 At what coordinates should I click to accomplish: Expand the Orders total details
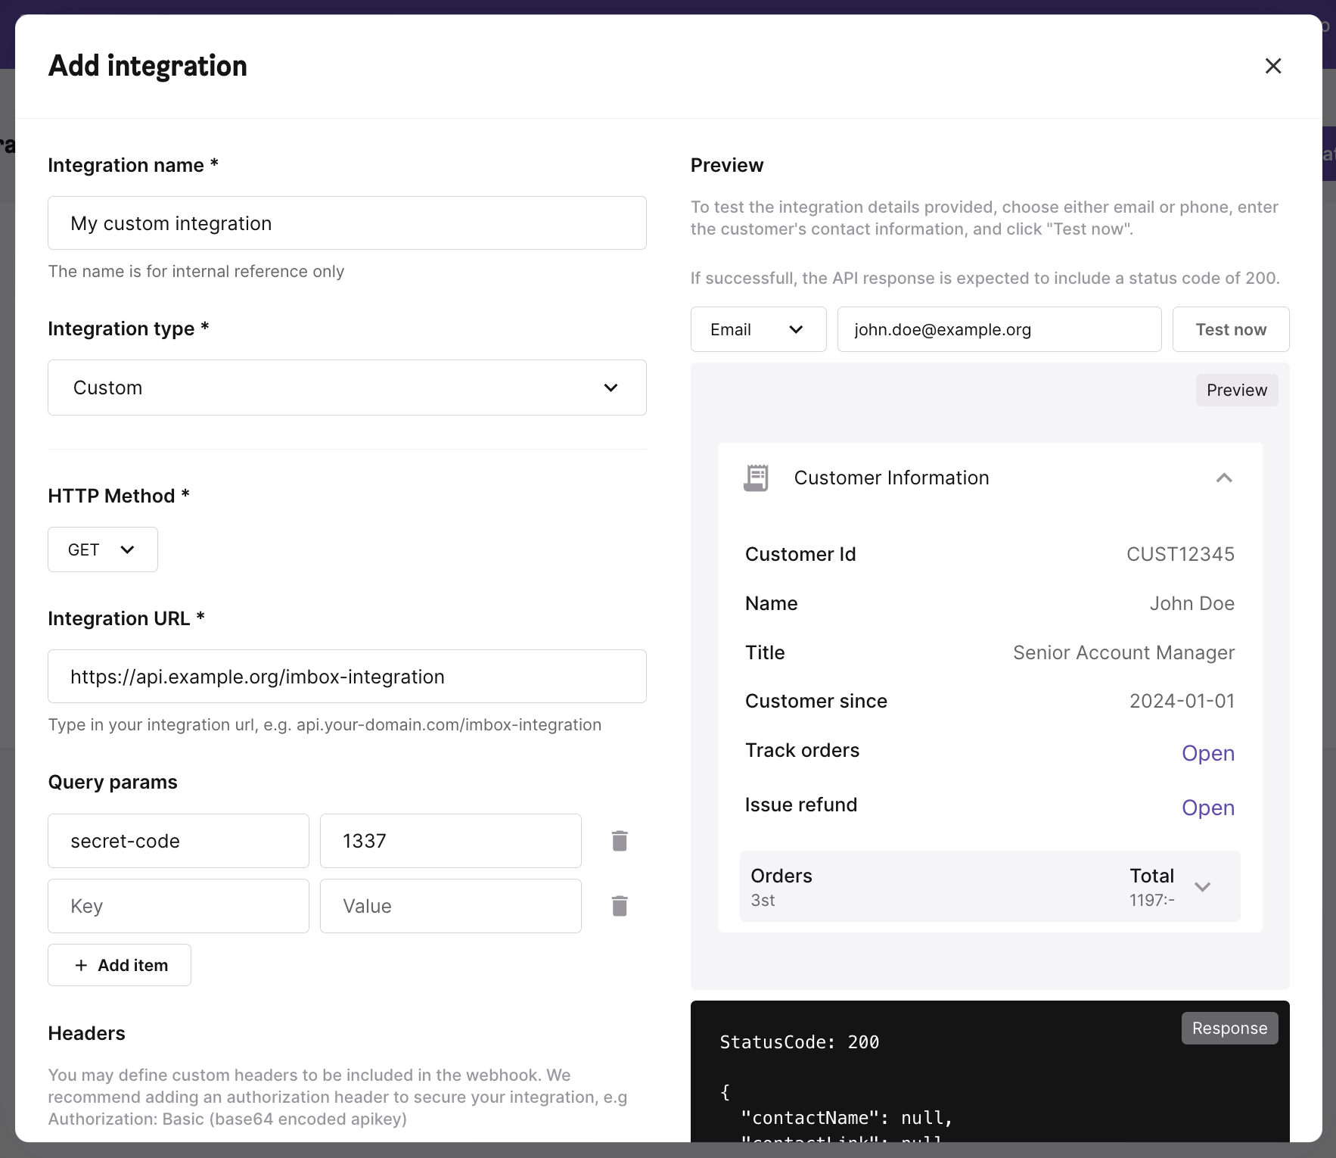(1203, 886)
